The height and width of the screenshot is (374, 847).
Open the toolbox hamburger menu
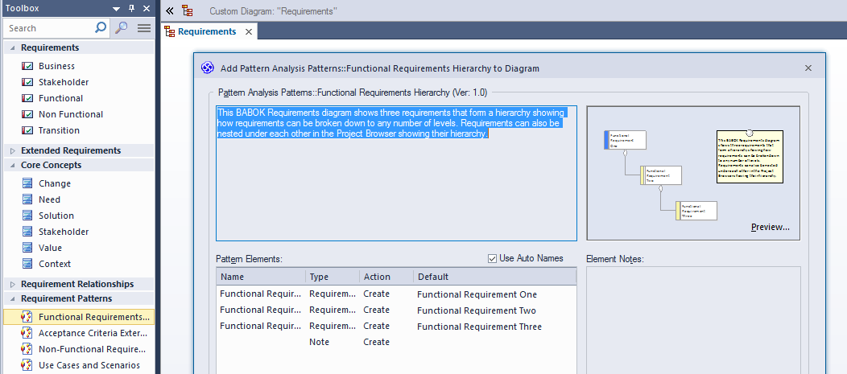tap(144, 28)
